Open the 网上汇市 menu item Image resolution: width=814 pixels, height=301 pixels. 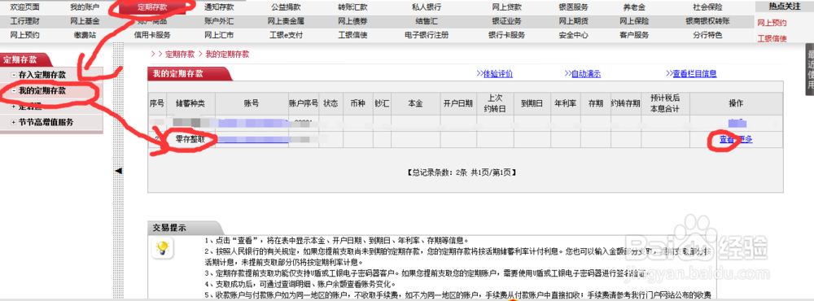pos(219,35)
